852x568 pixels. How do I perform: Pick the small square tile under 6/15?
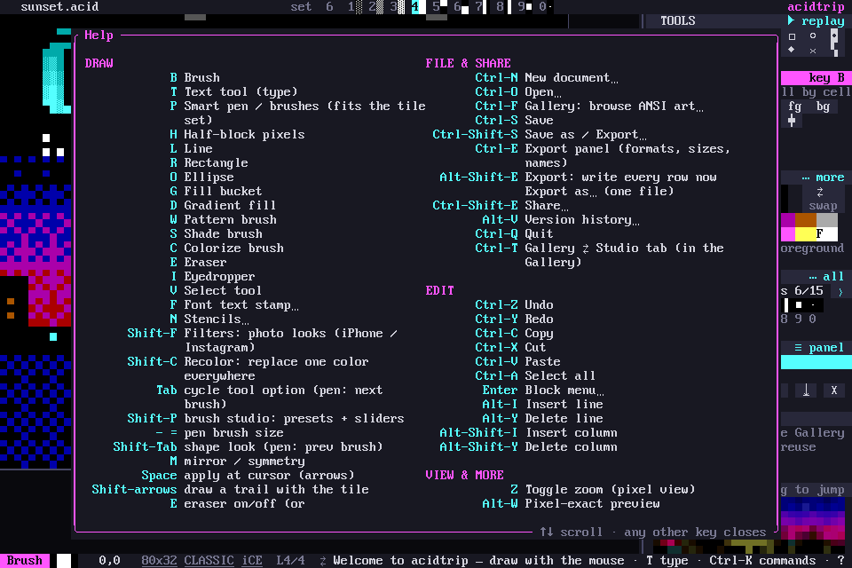coord(799,305)
